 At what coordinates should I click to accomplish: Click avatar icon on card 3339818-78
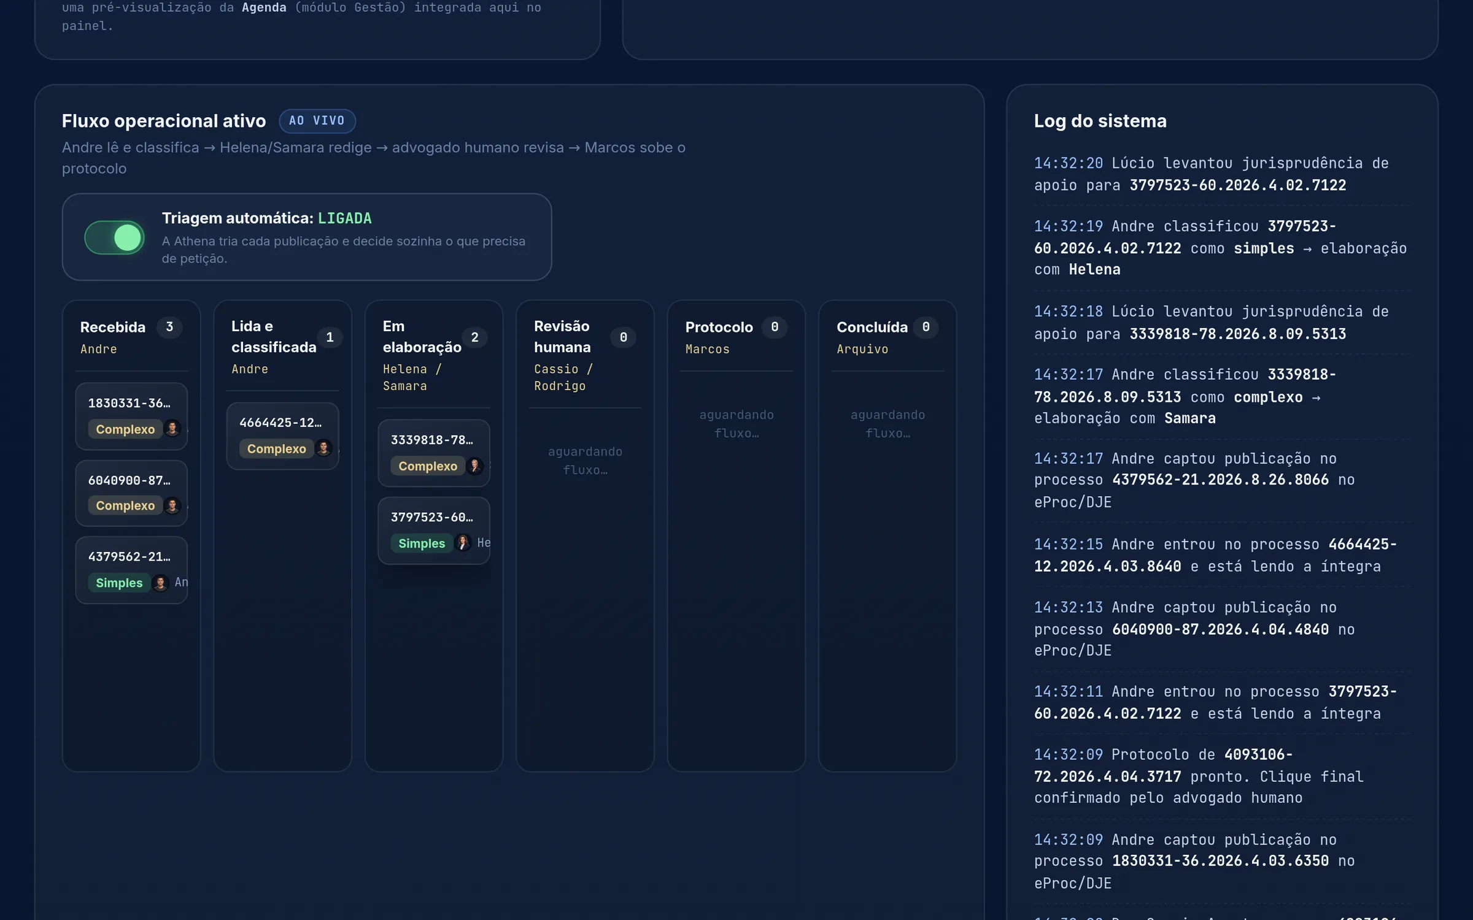tap(474, 466)
